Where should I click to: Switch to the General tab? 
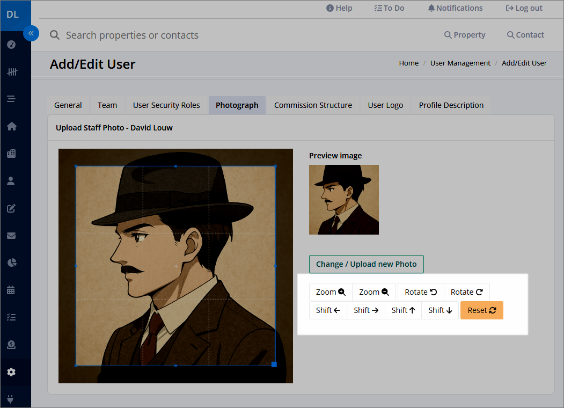point(68,105)
